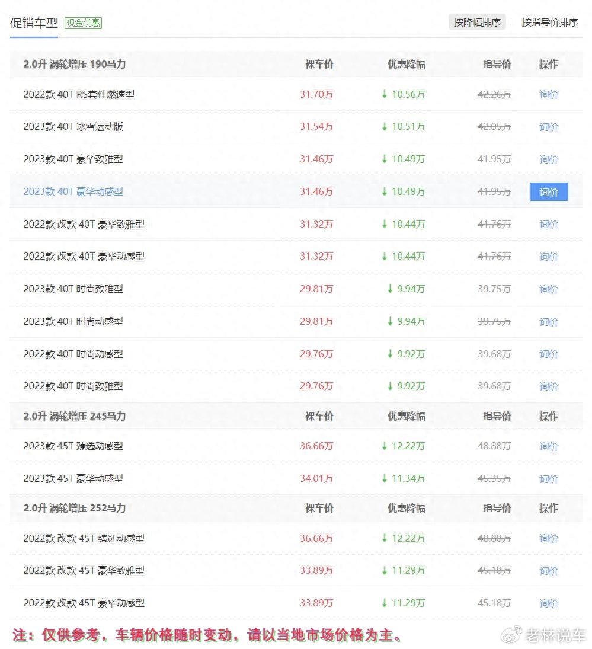Click 询价 for 2022款 改款 40T 豪华动感型
592x649 pixels.
[549, 257]
